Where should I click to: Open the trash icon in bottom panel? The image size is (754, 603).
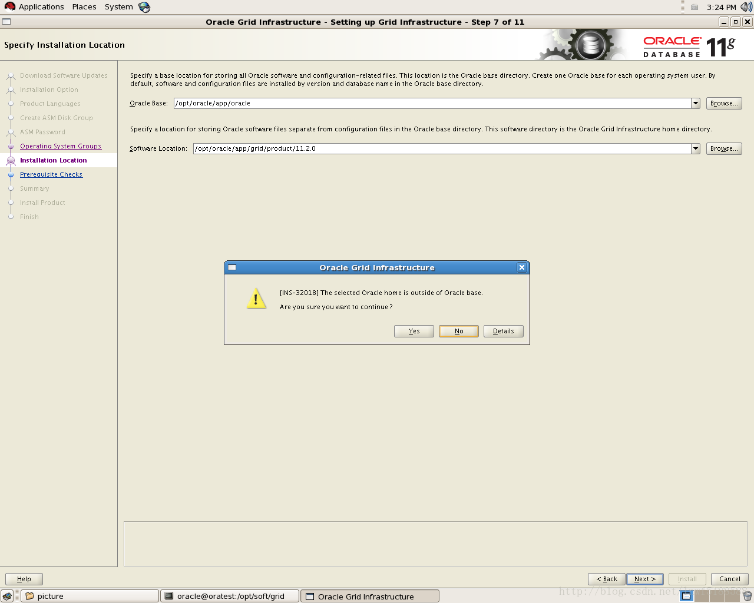pyautogui.click(x=748, y=596)
